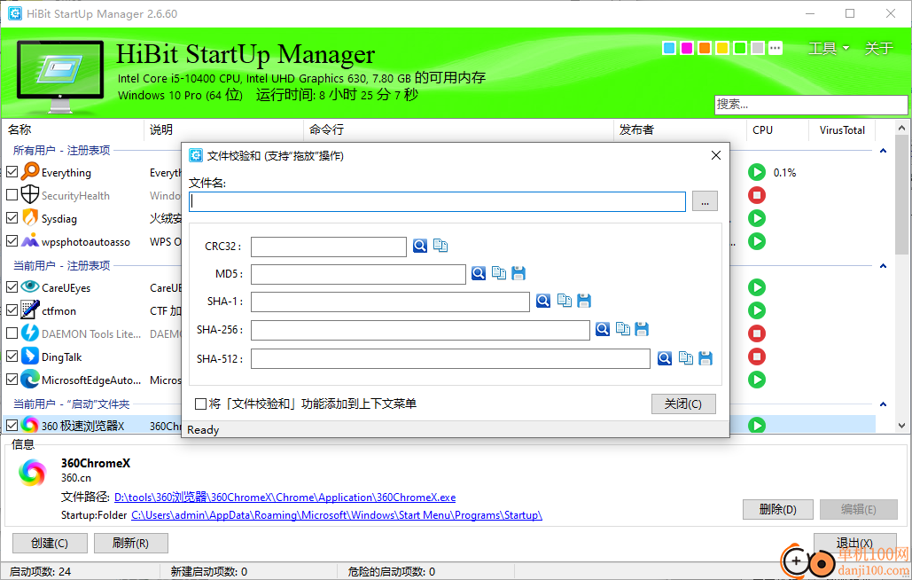Click the 360ChromeX icon in info panel
This screenshot has width=912, height=580.
32,472
